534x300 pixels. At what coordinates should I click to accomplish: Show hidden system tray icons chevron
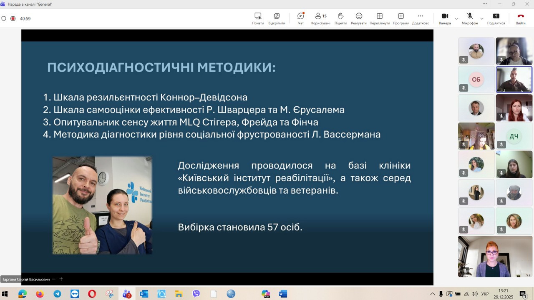432,294
